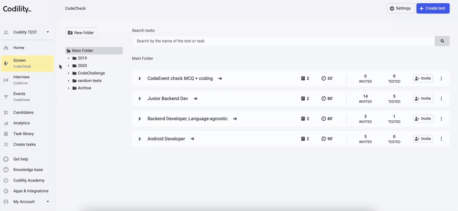Open arrow link next to Android Developer
Viewport: 458px width, 211px height.
click(x=192, y=139)
